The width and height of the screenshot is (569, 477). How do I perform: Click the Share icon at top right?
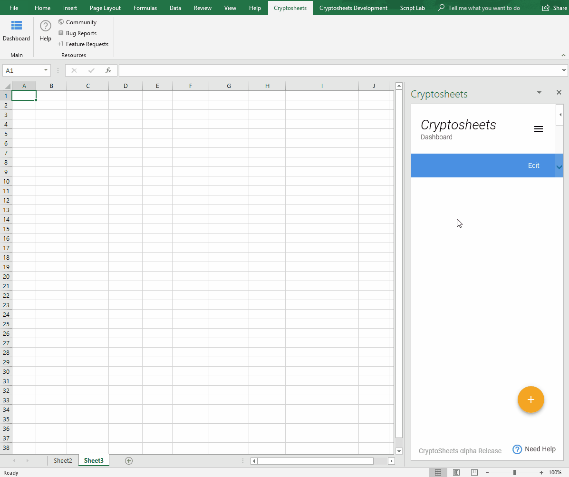(546, 8)
